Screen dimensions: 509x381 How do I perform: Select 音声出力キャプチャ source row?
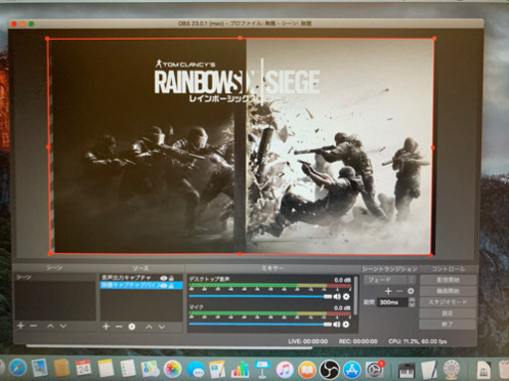click(141, 278)
